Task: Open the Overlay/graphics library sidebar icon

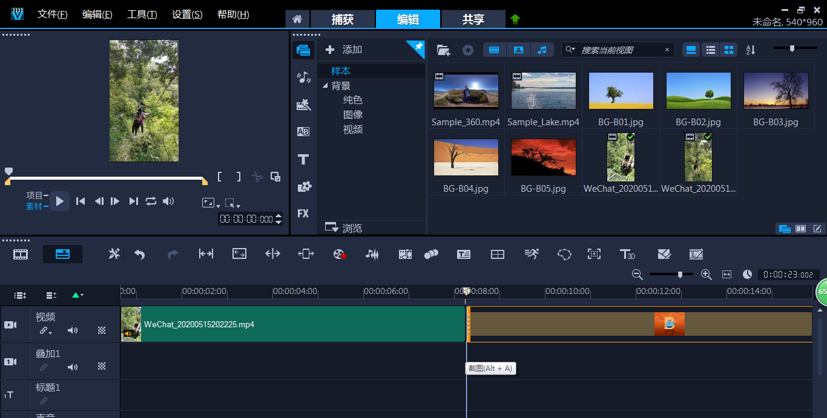Action: tap(303, 187)
